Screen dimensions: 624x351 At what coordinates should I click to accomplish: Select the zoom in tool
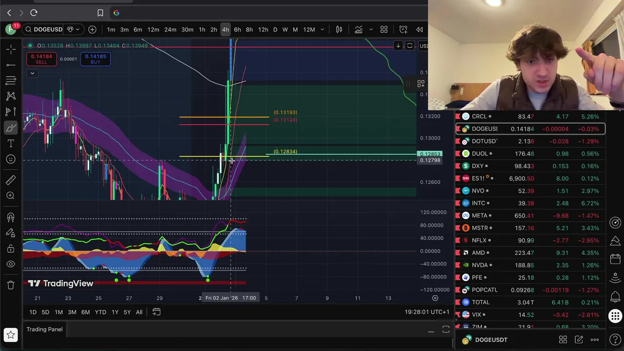11,195
